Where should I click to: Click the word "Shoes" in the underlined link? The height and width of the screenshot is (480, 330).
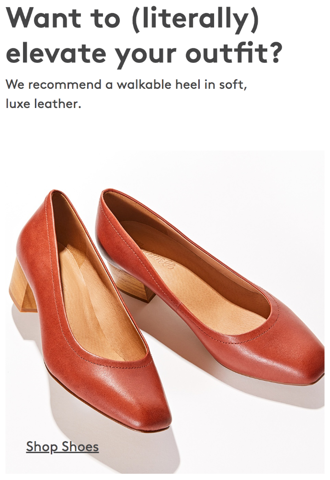pyautogui.click(x=80, y=446)
